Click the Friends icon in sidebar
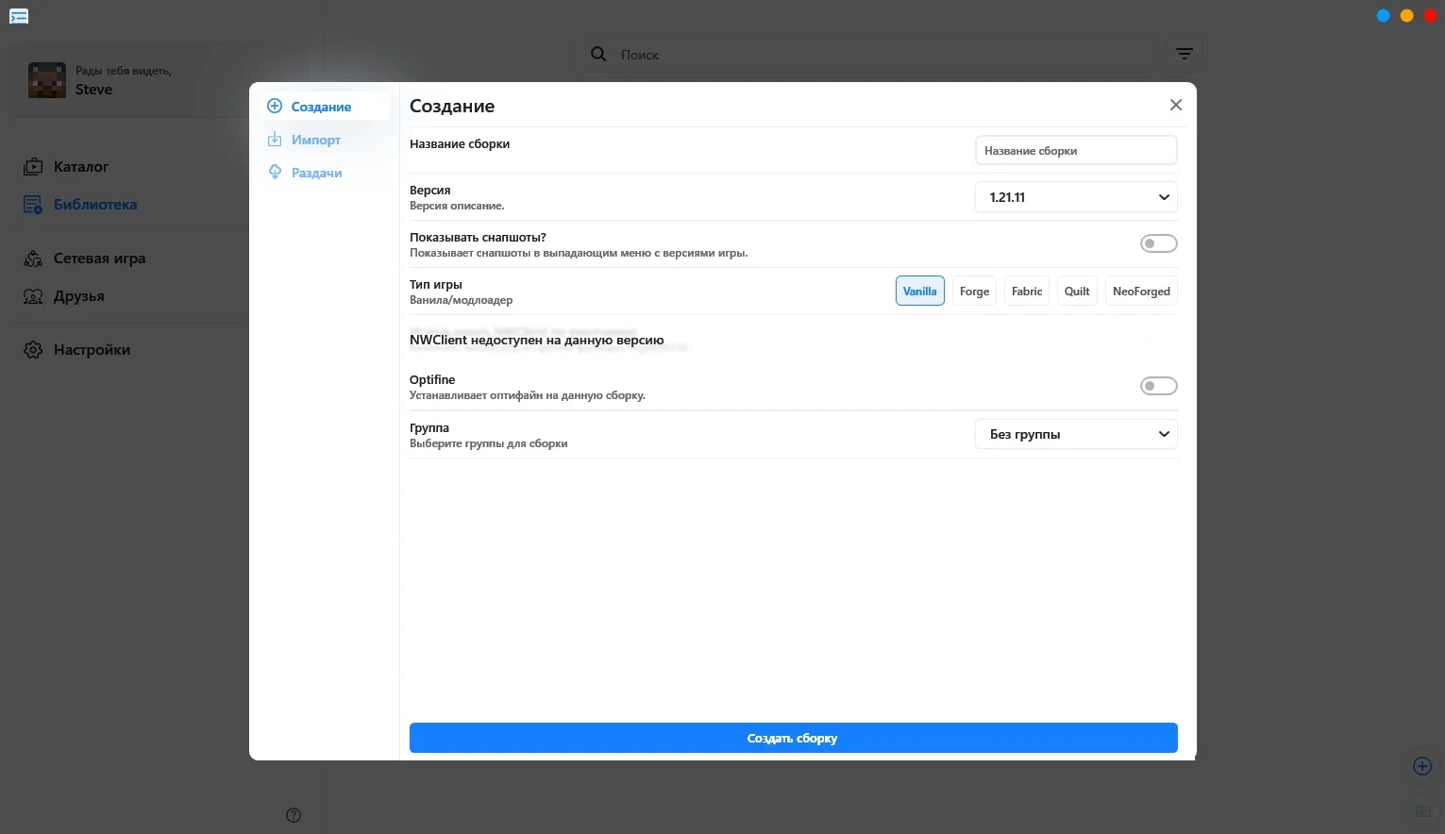The image size is (1445, 834). 33,296
